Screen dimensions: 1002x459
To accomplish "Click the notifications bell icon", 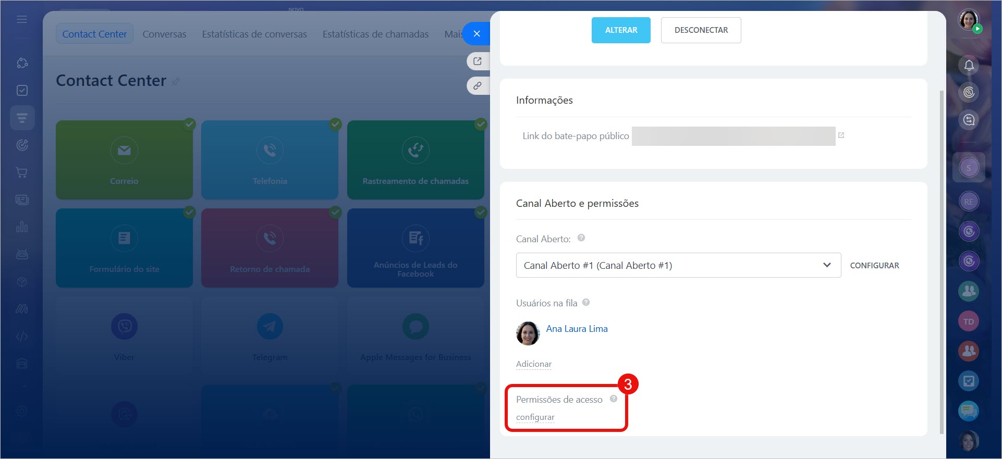I will click(x=969, y=66).
